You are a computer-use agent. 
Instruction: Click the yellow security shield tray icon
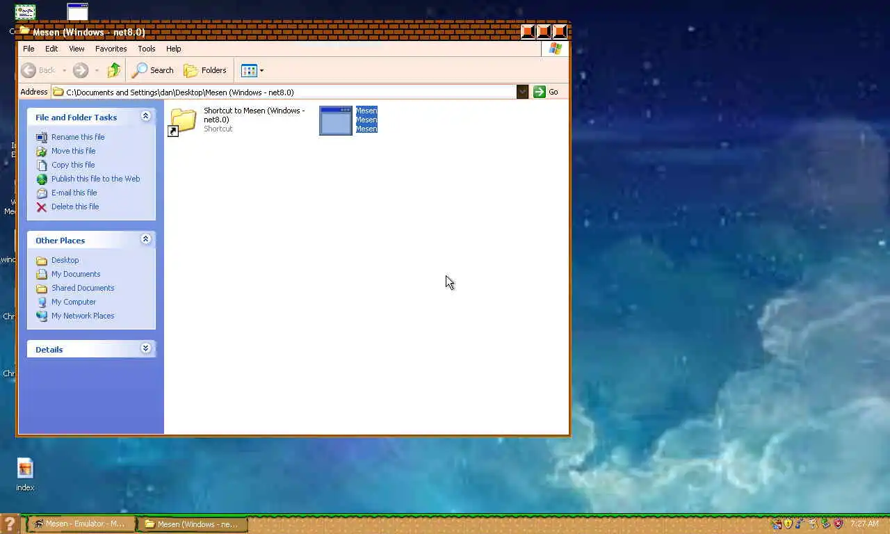788,524
